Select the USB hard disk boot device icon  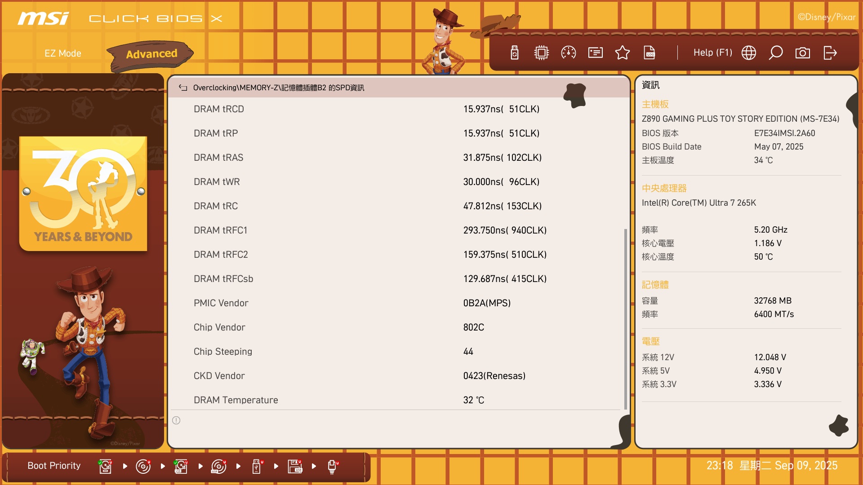(181, 466)
